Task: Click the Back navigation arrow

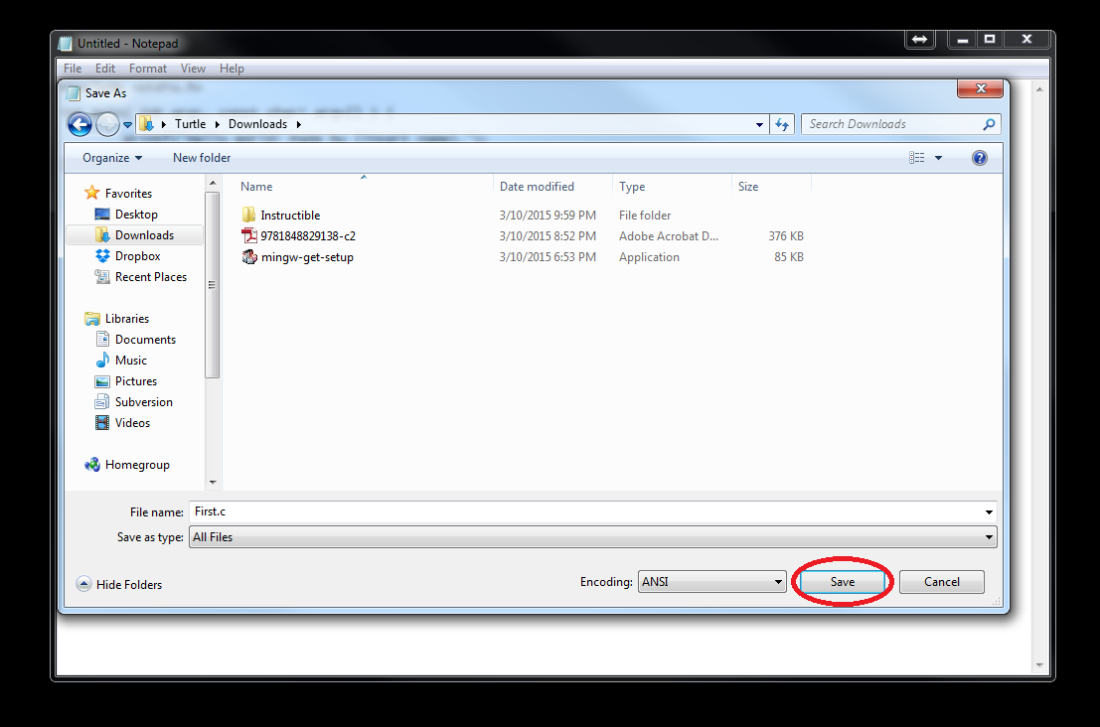Action: click(79, 125)
